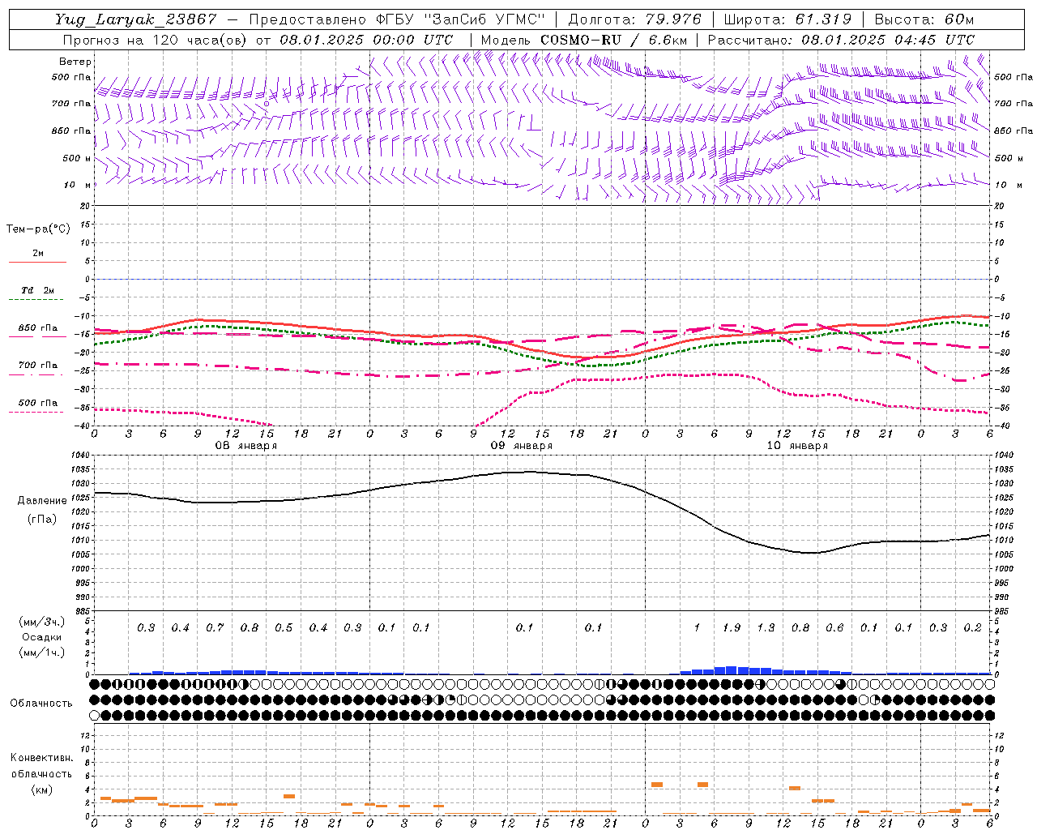Select the Модель COSMO-RU / 6.6км text
Image resolution: width=1037 pixels, height=830 pixels.
tap(584, 40)
